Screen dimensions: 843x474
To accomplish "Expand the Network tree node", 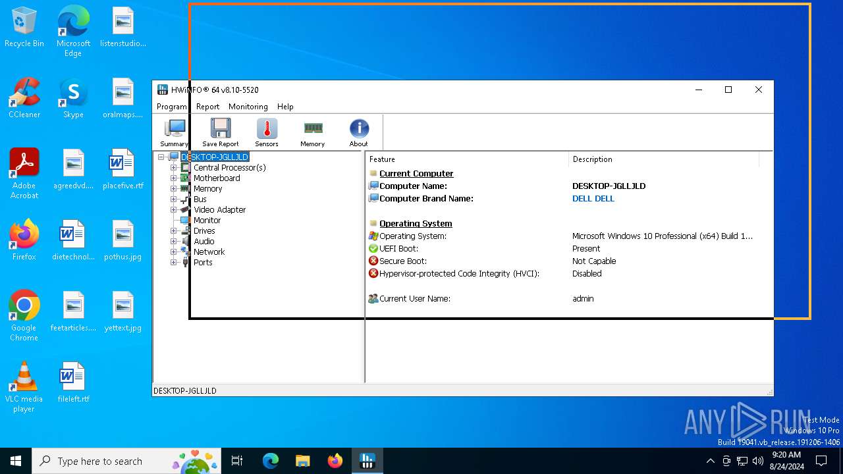I will coord(174,252).
